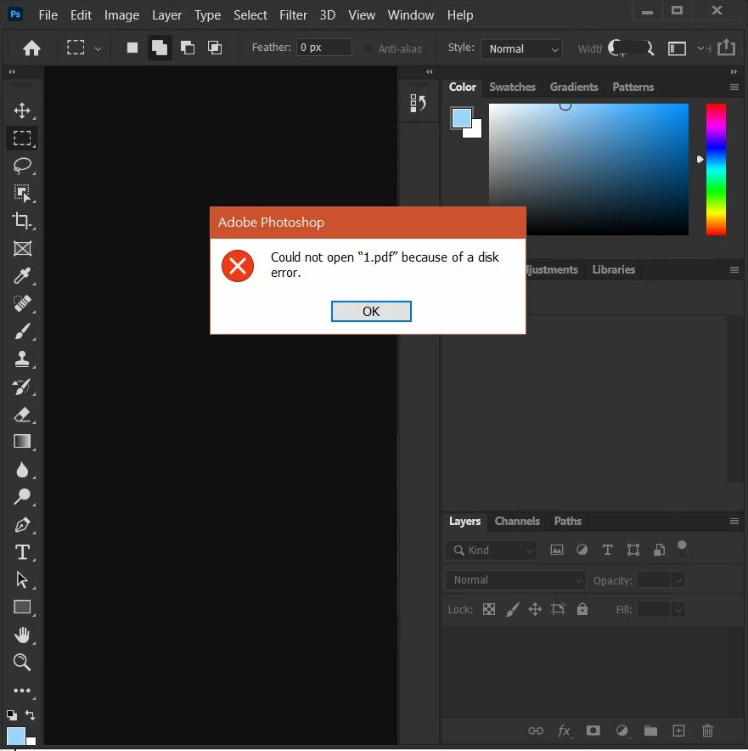Open the Fill dropdown arrow

tap(678, 610)
